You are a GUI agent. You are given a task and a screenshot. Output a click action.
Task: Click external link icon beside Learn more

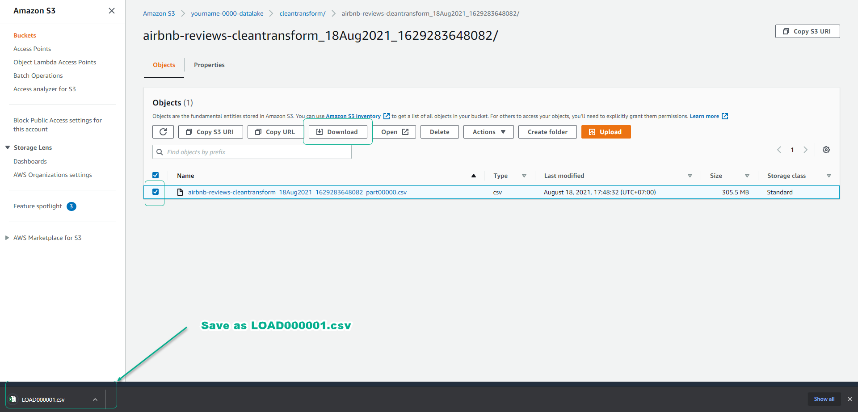(725, 116)
